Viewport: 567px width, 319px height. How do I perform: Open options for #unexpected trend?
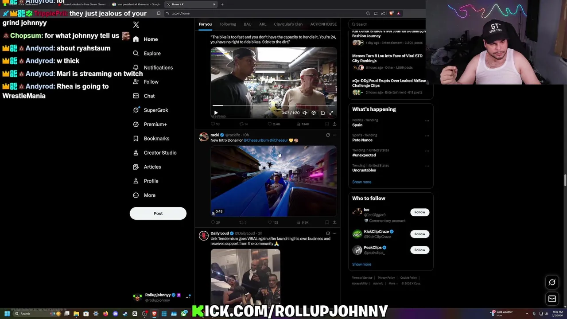pos(427,151)
